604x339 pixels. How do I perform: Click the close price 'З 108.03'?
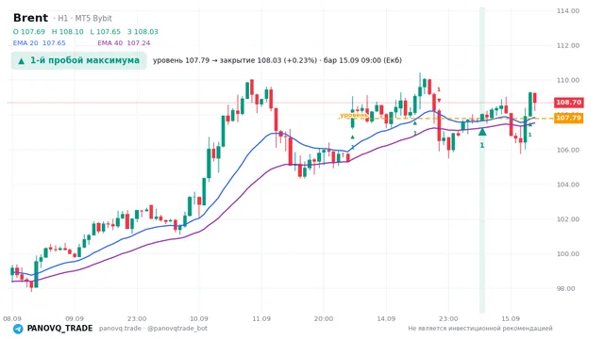143,32
